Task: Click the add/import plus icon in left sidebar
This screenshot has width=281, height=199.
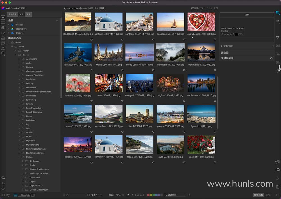Action: coord(3,17)
